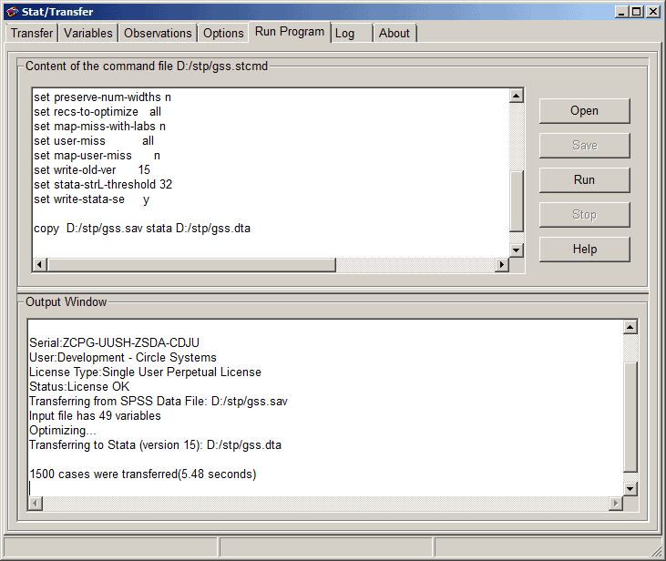Click vertical scrollbar thumb in command editor
This screenshot has width=666, height=561.
tap(517, 200)
